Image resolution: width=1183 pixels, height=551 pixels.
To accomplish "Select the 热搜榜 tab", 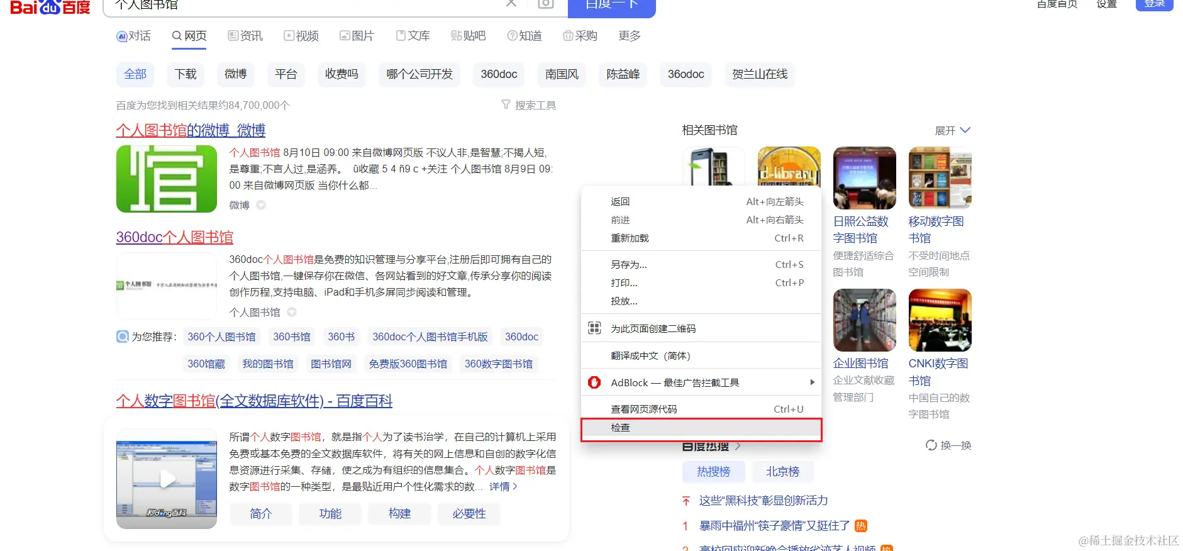I will pos(713,472).
